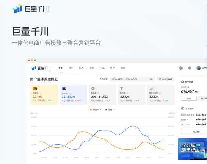
Task: Click the 300.00 label on the left axis
Action: pyautogui.click(x=34, y=126)
